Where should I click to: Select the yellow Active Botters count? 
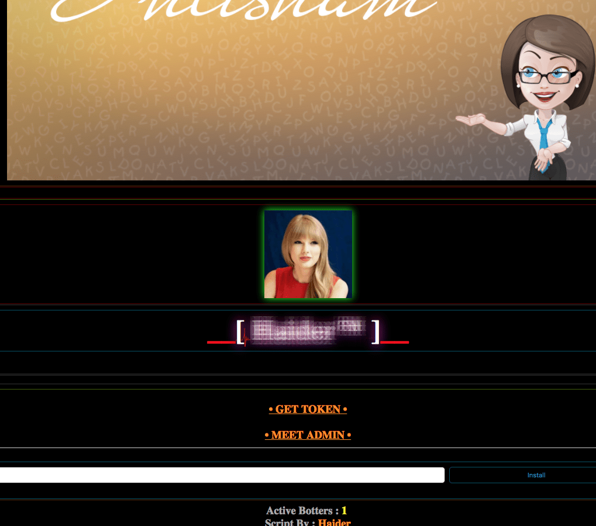coord(344,511)
